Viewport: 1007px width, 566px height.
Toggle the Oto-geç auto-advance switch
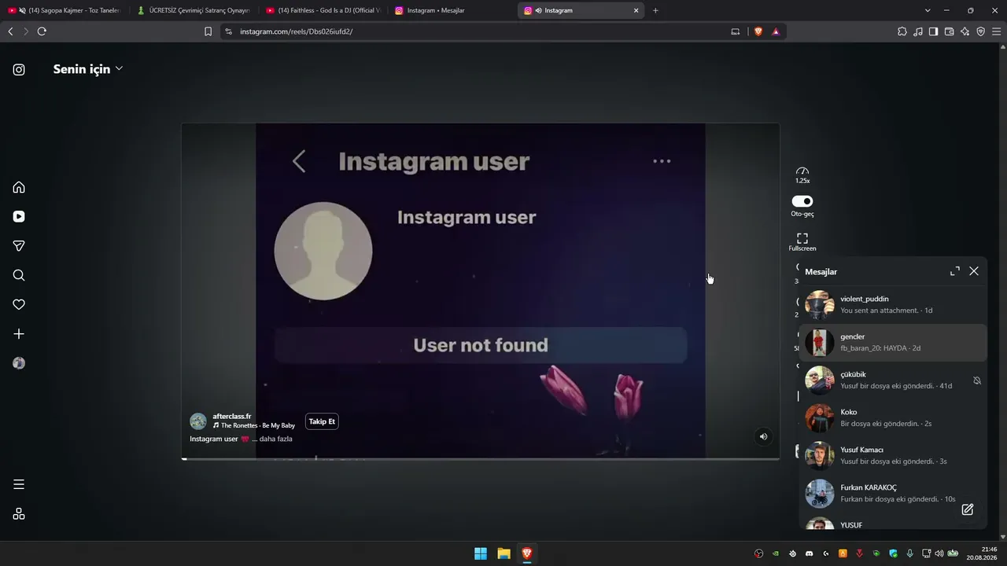coord(802,201)
